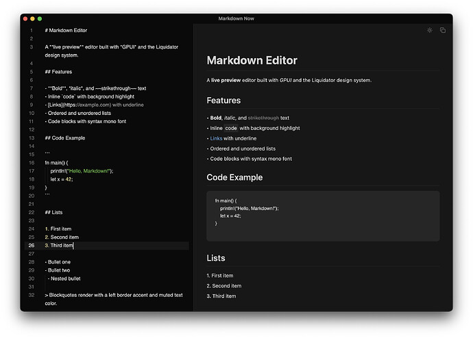Click '# Markdown Editor' line in the editor
The image size is (473, 338).
[x=66, y=30]
